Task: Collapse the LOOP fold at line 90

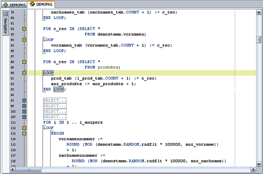Action: [24, 73]
